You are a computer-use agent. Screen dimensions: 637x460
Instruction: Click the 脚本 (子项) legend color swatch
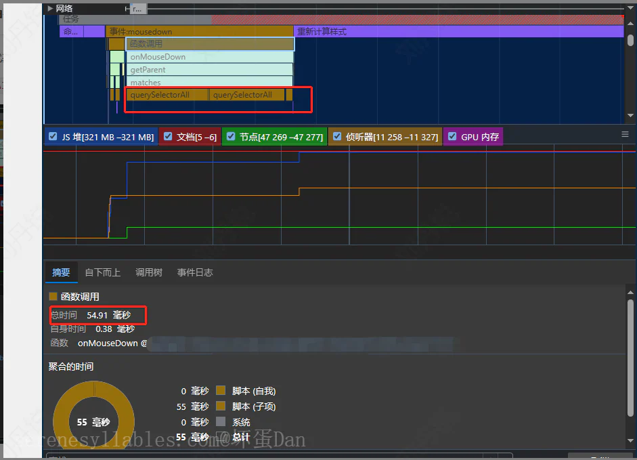221,406
